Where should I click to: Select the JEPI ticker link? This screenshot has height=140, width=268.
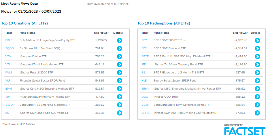click(8, 97)
